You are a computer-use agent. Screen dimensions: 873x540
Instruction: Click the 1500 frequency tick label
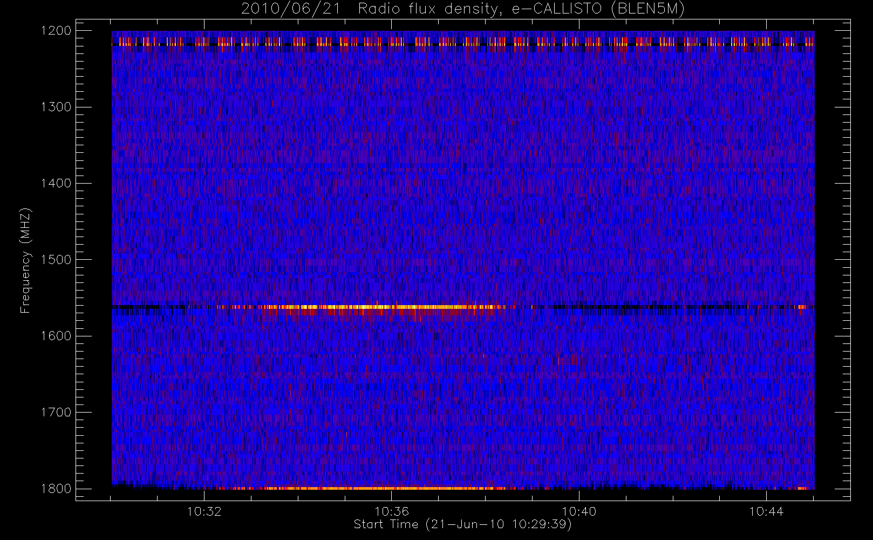tap(56, 260)
